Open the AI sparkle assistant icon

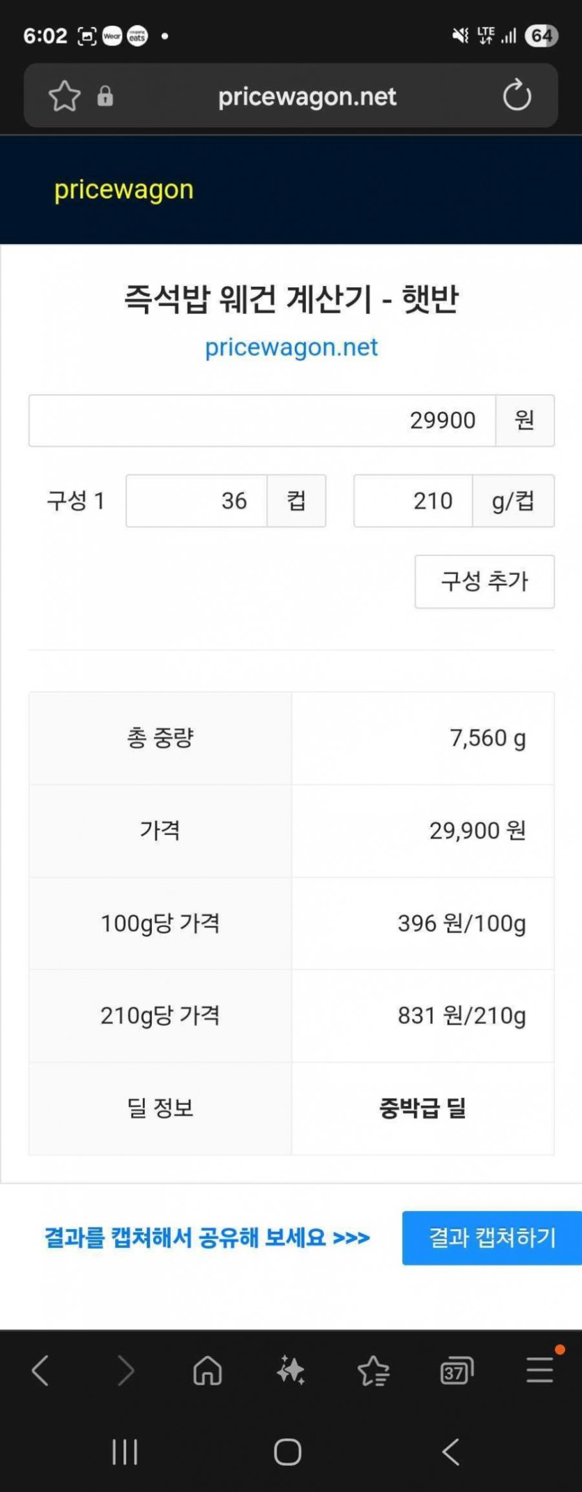tap(291, 1371)
